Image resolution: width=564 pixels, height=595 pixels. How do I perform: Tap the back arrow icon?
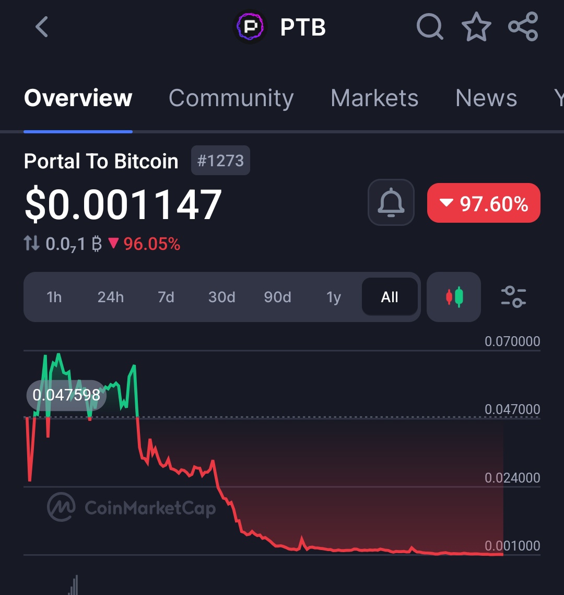pos(42,27)
